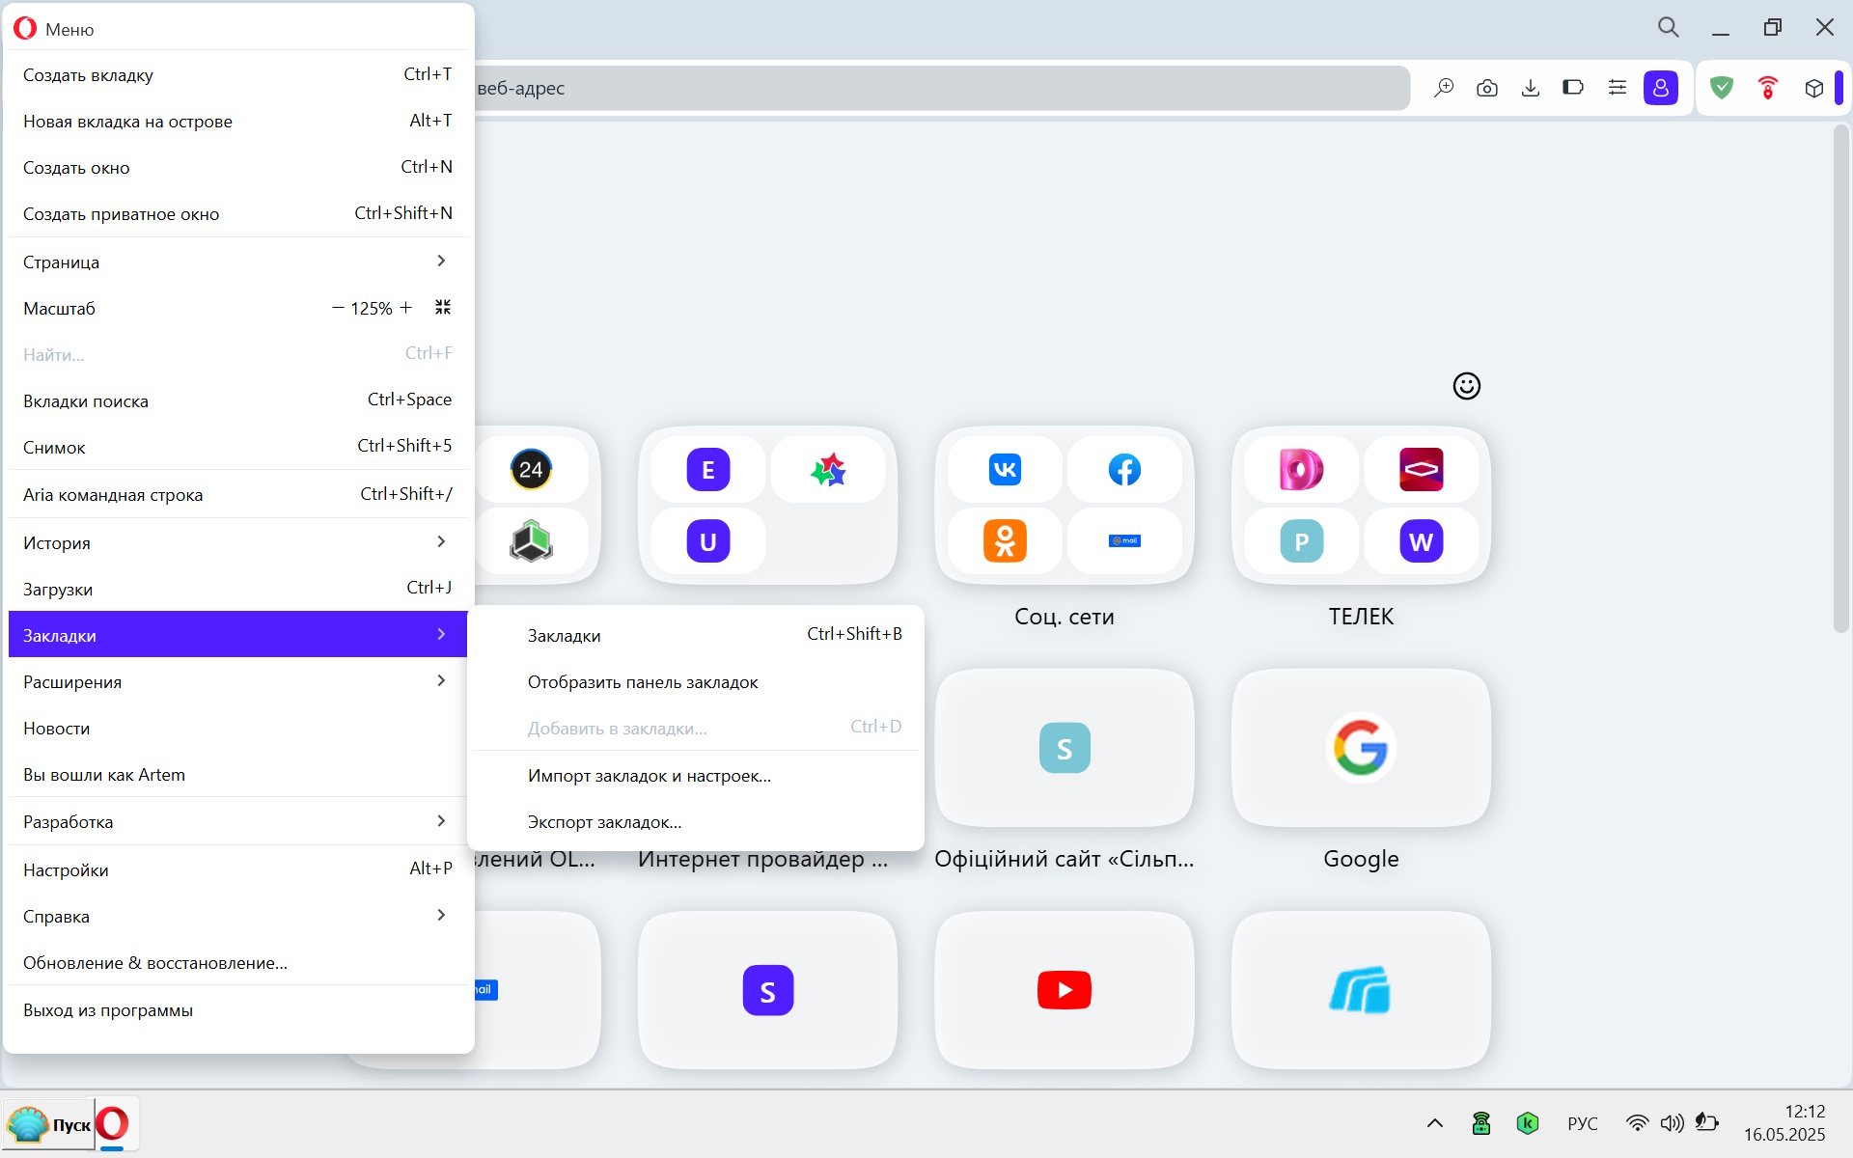Image resolution: width=1853 pixels, height=1158 pixels.
Task: Toggle fullscreen icon next to zoom
Action: [x=443, y=307]
